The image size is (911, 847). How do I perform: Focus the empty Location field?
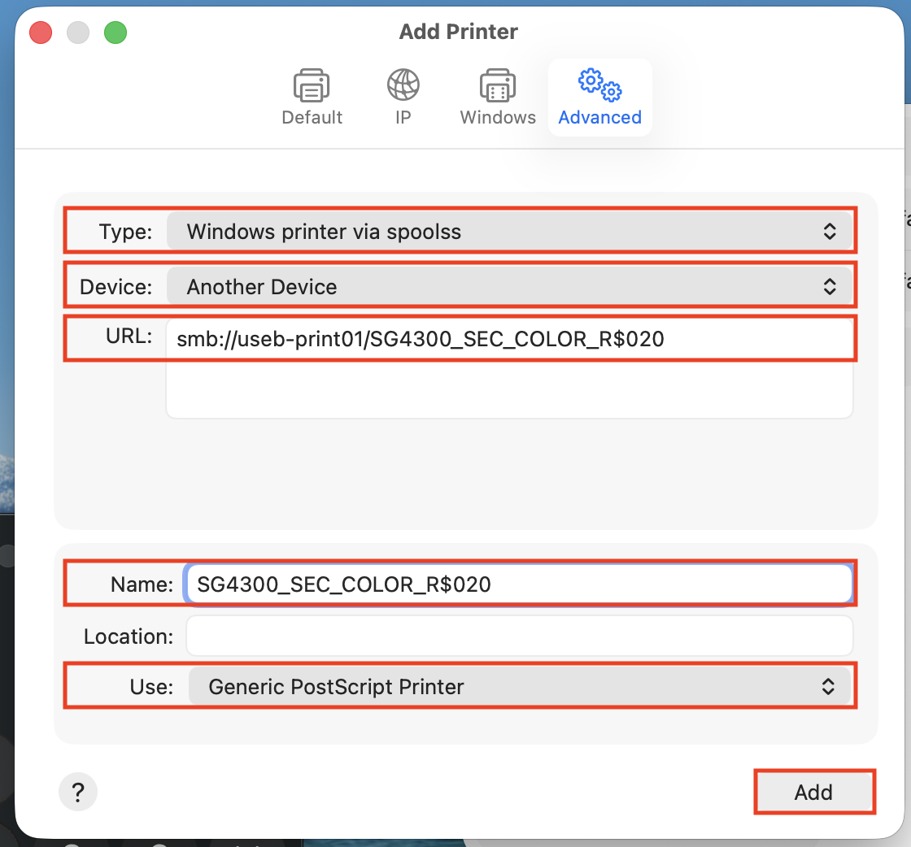pos(518,636)
